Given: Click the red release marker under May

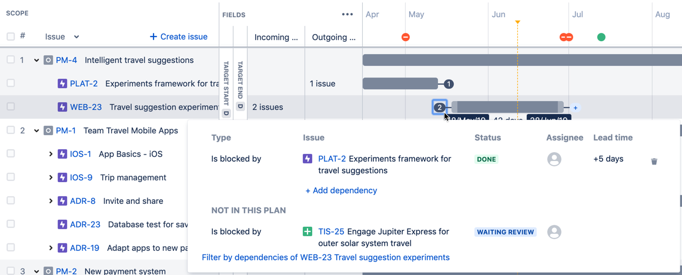Looking at the screenshot, I should point(405,37).
